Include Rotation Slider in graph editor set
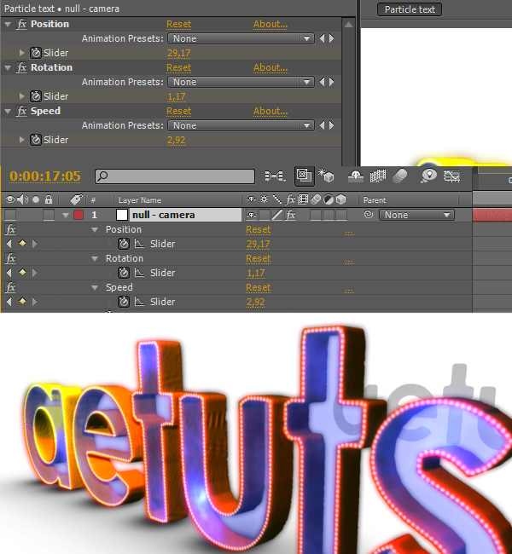Image resolution: width=512 pixels, height=554 pixels. point(139,273)
